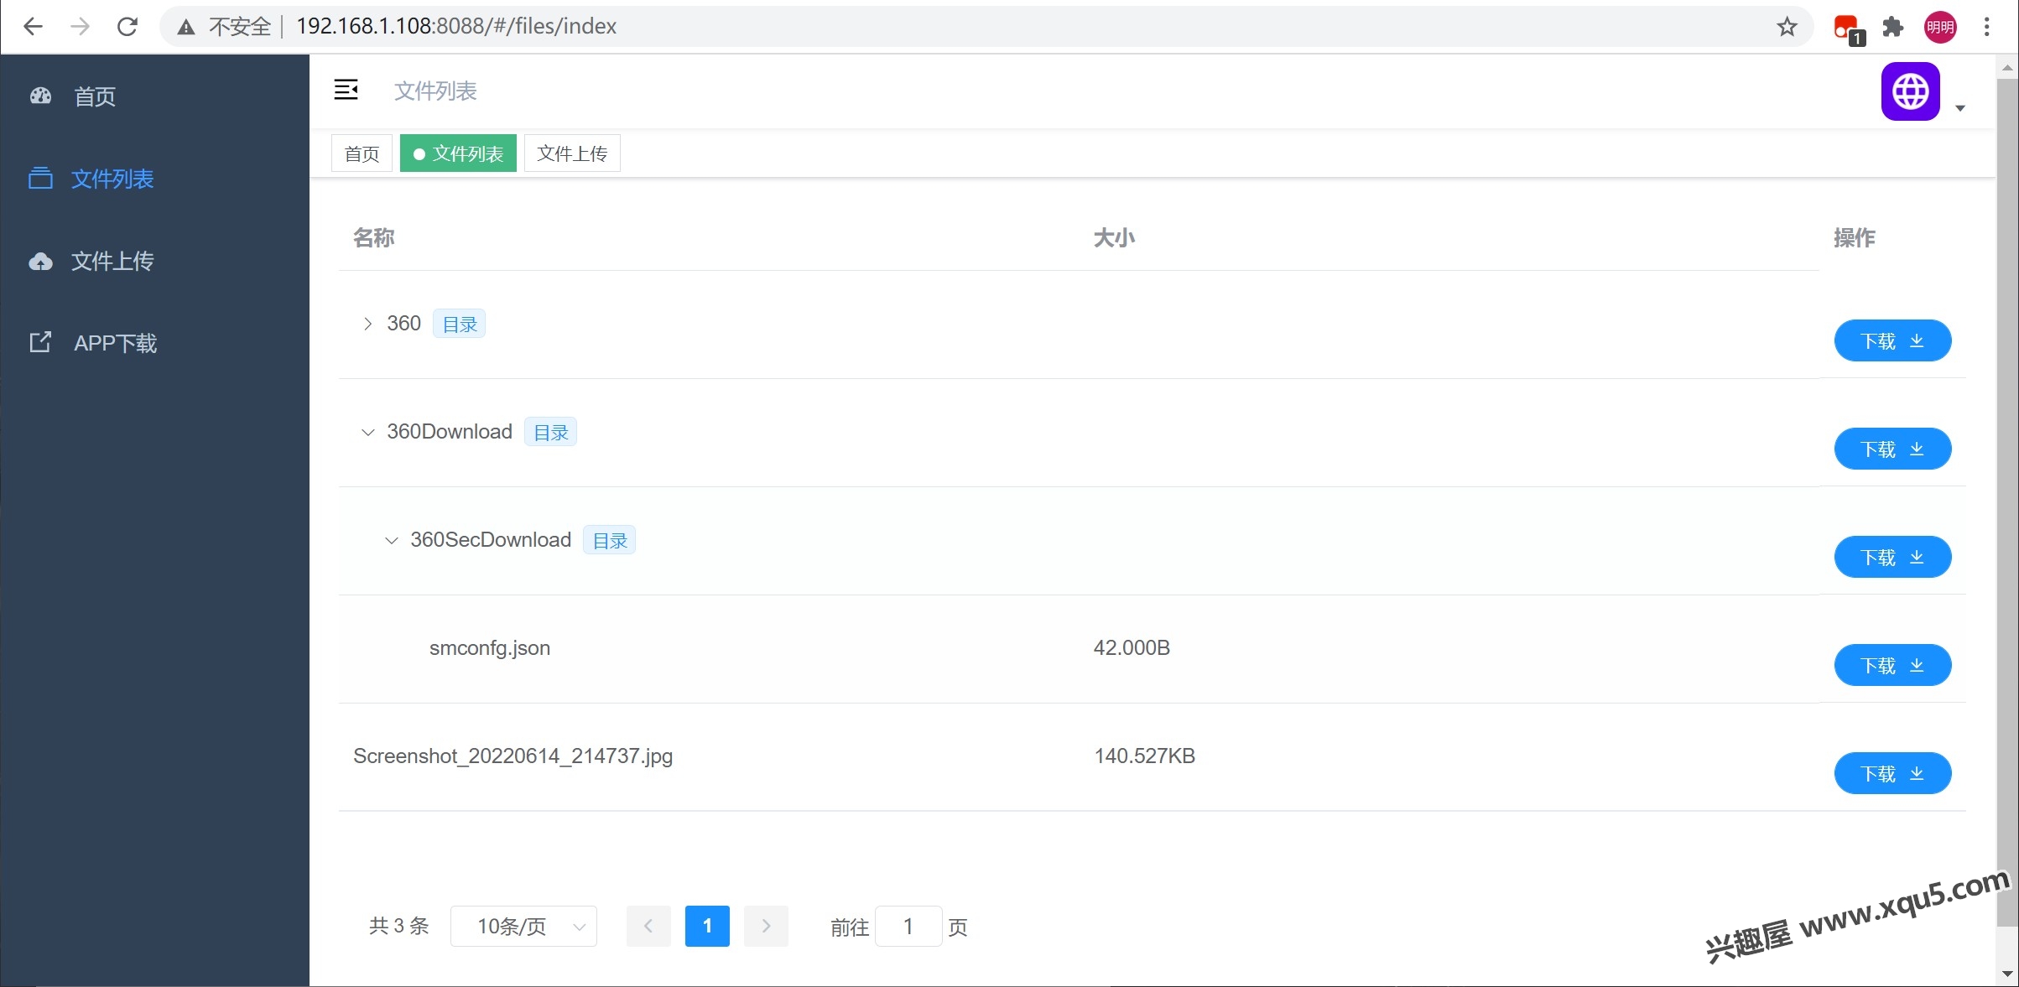Click the purple globe user avatar

pos(1910,91)
